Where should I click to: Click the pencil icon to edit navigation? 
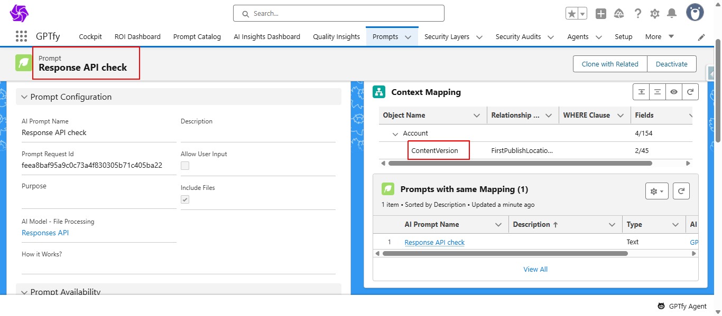[x=701, y=37]
